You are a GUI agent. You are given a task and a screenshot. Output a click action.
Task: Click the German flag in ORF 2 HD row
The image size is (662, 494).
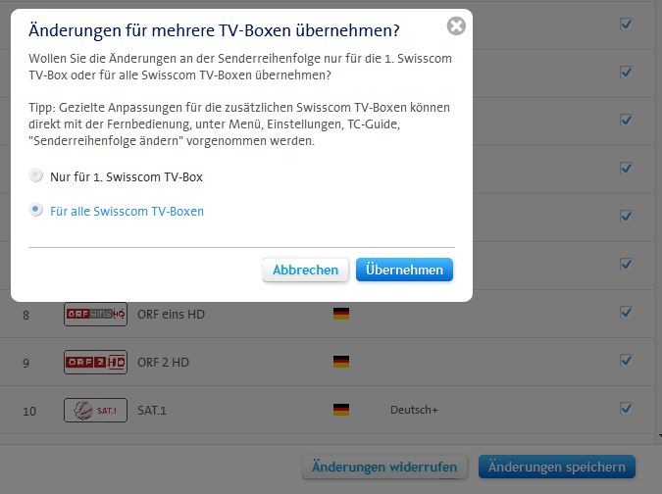341,362
